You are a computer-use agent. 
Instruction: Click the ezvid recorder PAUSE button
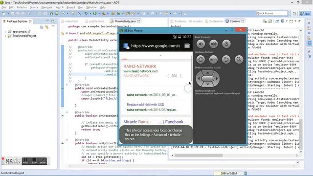point(25,161)
